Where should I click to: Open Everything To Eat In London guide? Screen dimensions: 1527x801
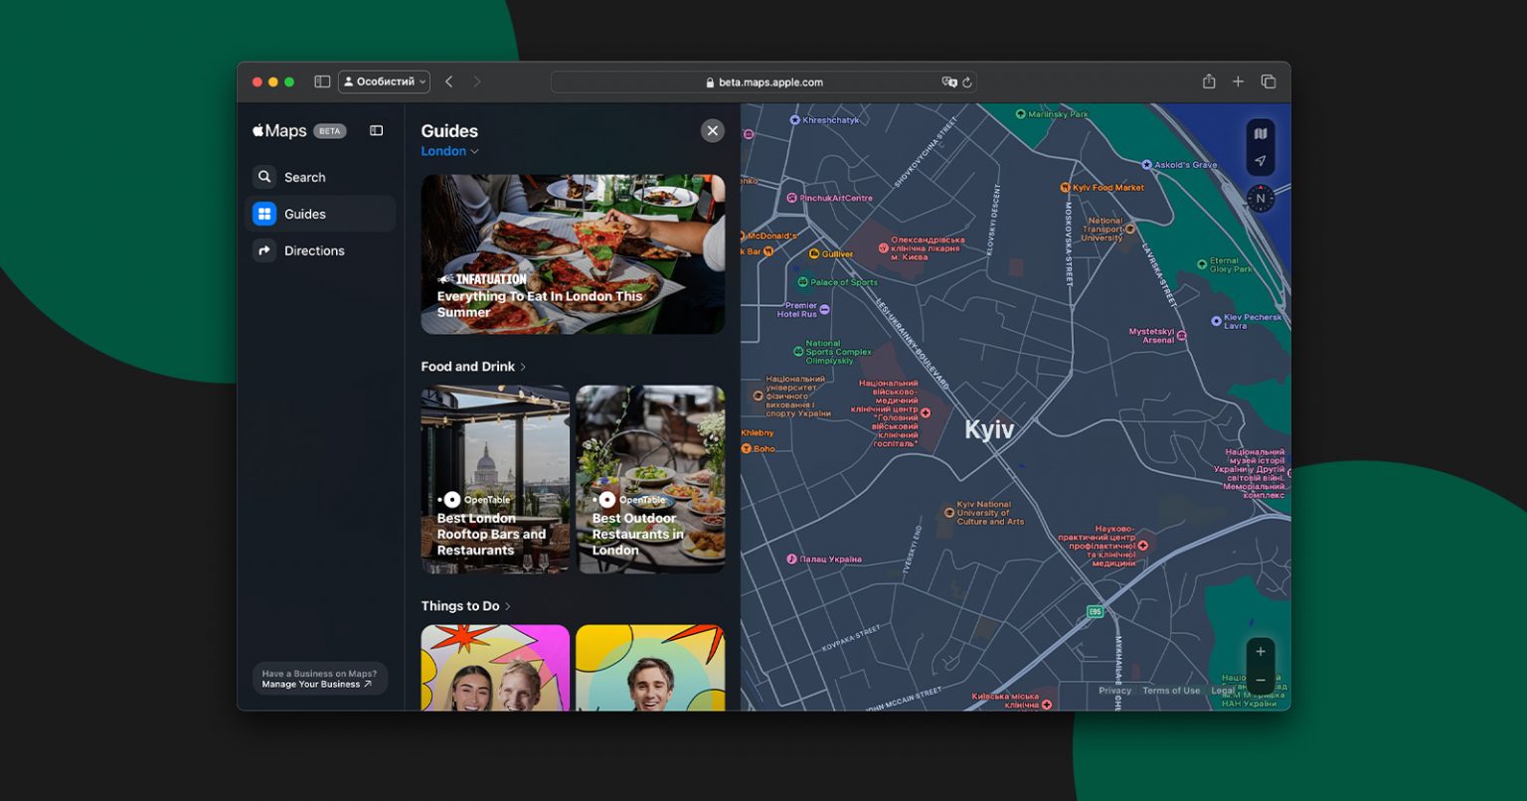point(573,254)
